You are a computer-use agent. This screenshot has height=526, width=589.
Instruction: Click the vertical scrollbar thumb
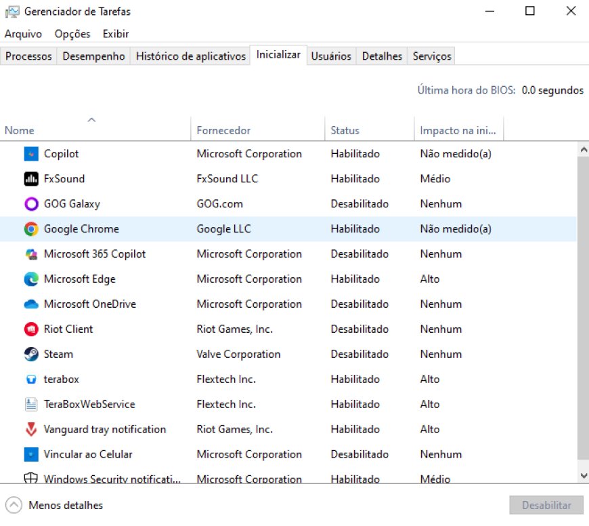tap(584, 308)
